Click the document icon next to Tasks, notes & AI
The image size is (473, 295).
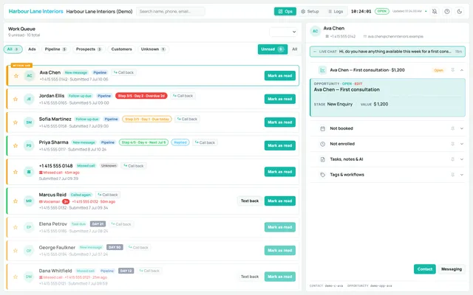tap(322, 159)
